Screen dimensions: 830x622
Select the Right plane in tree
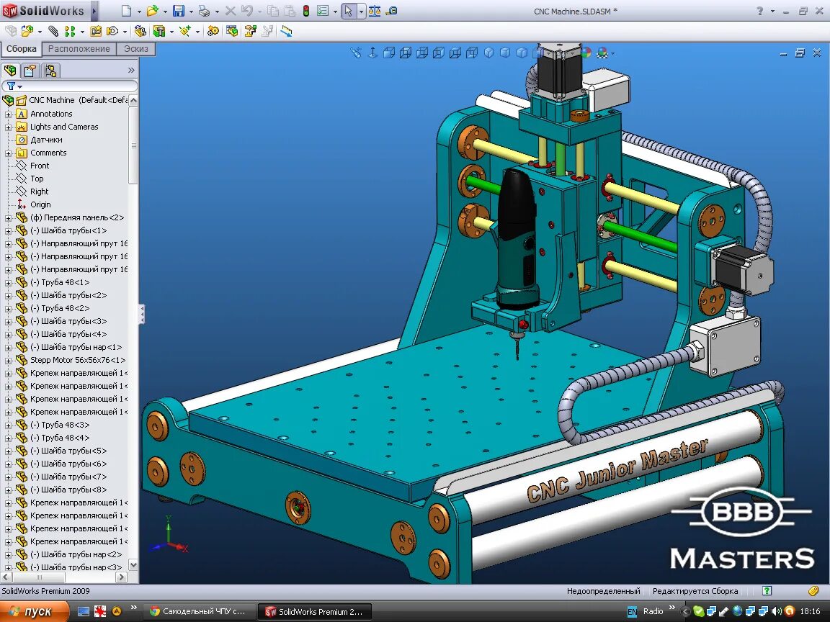pos(39,191)
